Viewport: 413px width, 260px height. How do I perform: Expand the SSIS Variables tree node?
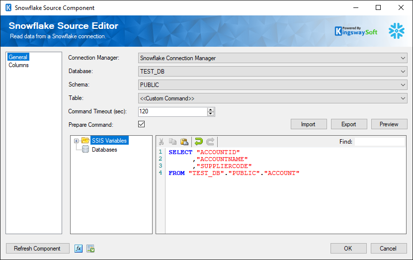point(76,141)
